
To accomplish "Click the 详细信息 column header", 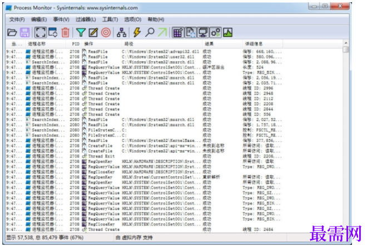I will coord(262,44).
